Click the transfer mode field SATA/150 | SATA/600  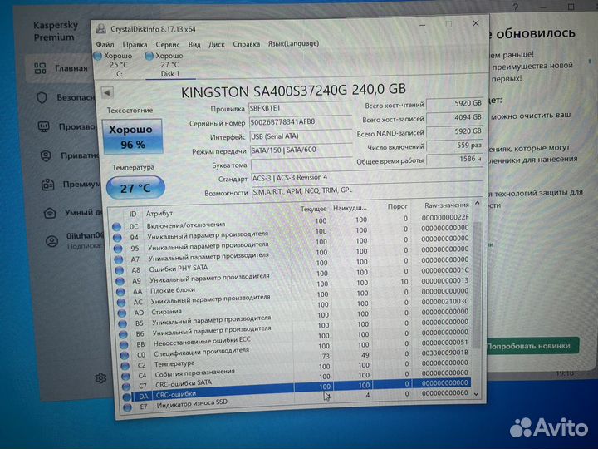point(301,150)
